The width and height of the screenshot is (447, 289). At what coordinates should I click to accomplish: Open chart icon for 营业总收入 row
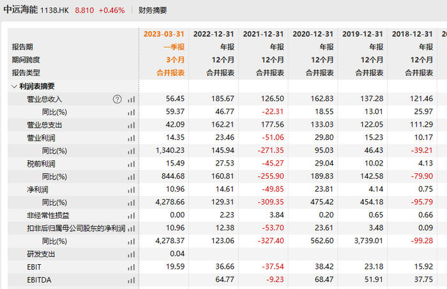pos(131,99)
